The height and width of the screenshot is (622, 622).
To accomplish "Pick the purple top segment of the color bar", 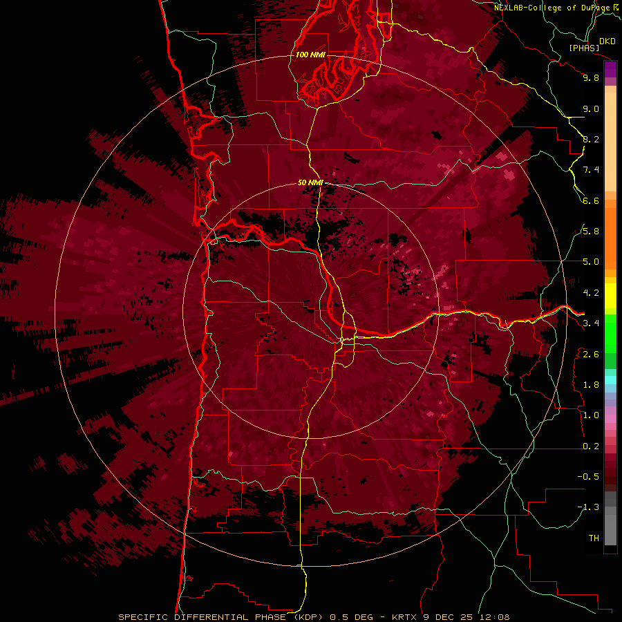I will point(610,69).
